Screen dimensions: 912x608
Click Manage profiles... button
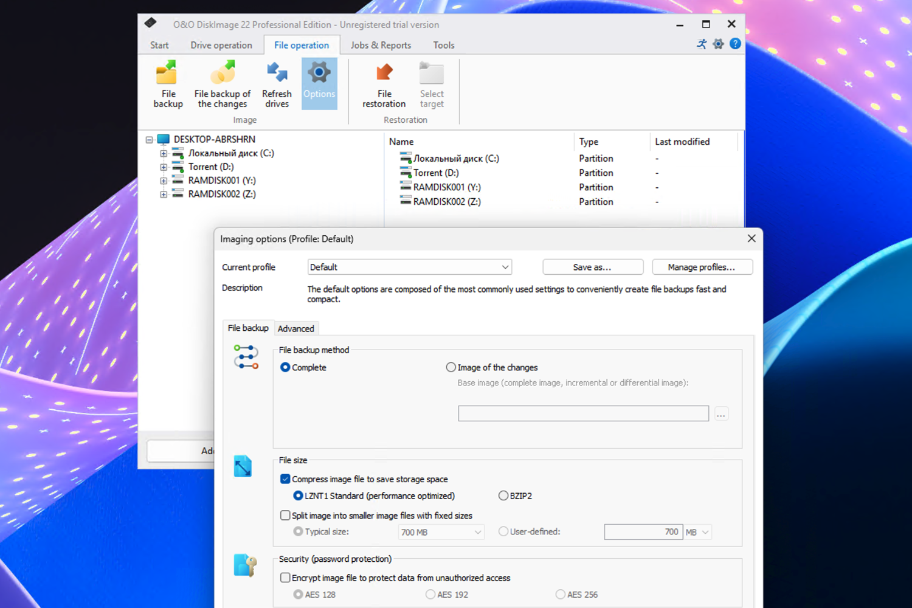(x=702, y=267)
